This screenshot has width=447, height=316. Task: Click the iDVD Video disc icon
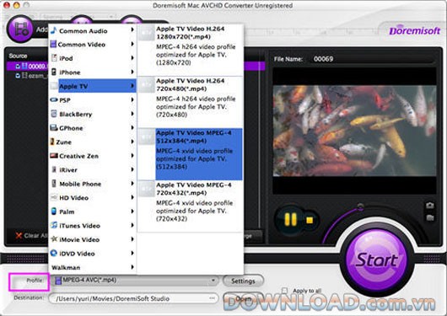pos(54,253)
